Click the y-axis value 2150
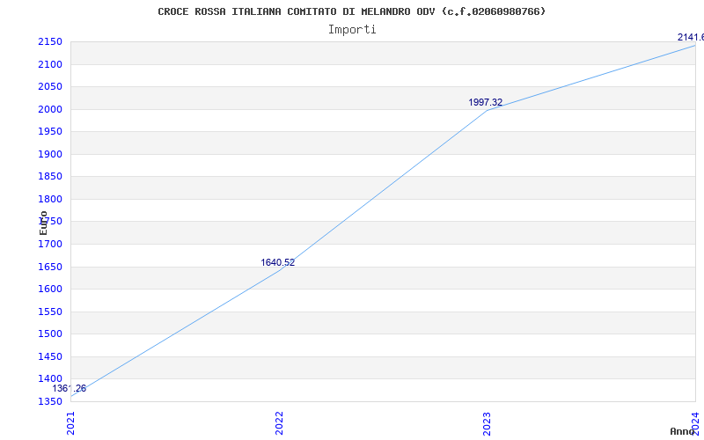This screenshot has height=440, width=704. tap(50, 42)
